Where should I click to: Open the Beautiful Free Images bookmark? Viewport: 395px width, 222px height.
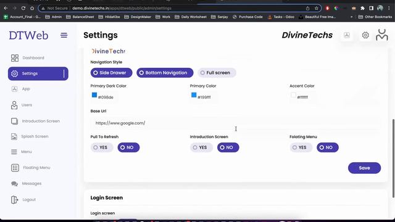tap(317, 17)
